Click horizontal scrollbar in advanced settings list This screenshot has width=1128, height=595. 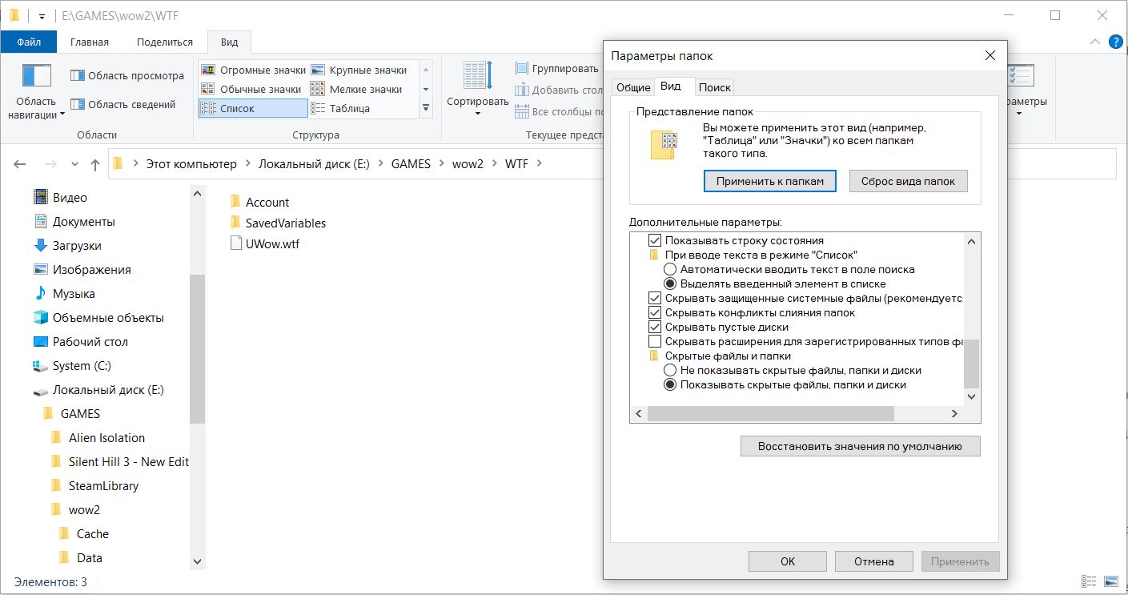[x=769, y=413]
